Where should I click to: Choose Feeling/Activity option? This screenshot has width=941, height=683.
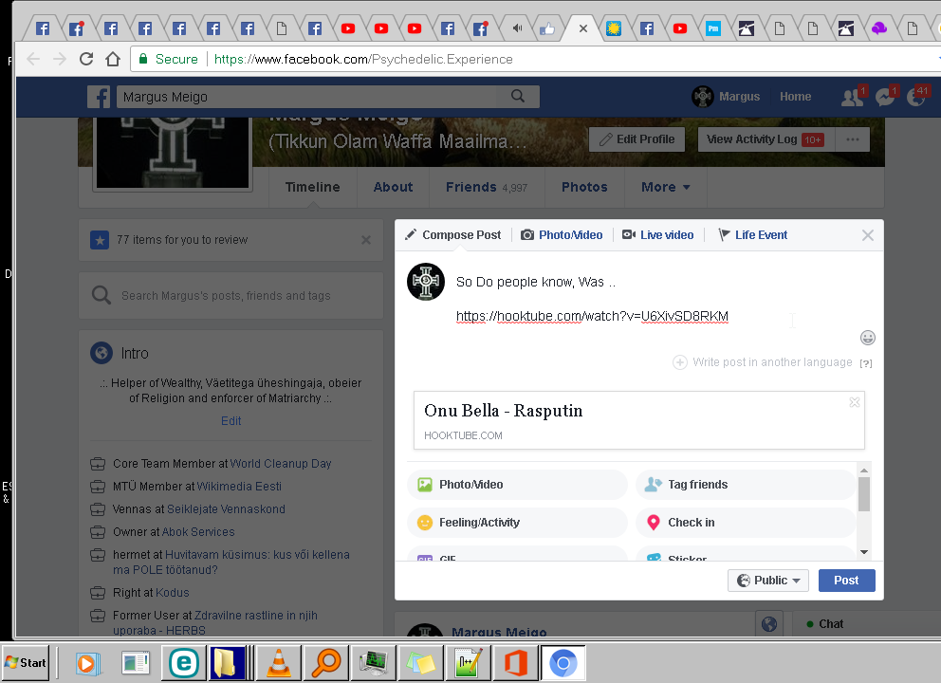(517, 522)
